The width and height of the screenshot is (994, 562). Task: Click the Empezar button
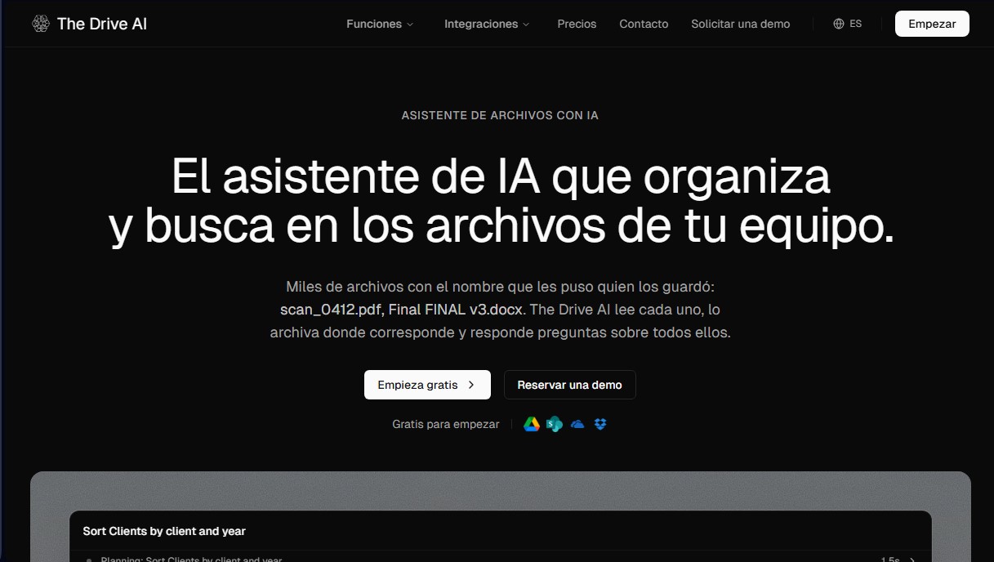tap(932, 24)
